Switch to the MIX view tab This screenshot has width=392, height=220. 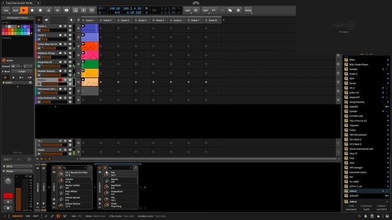point(28,216)
